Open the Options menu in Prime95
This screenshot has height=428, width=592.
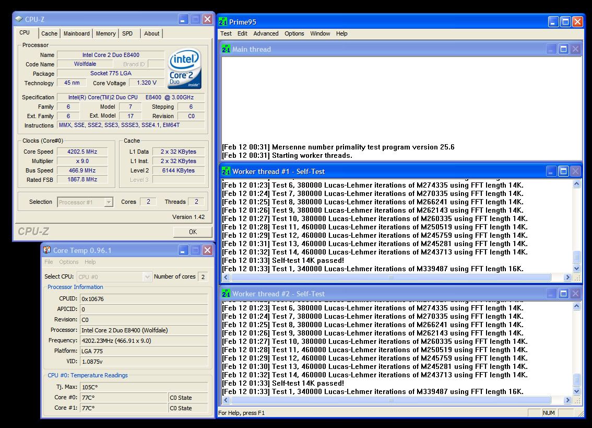click(x=294, y=33)
